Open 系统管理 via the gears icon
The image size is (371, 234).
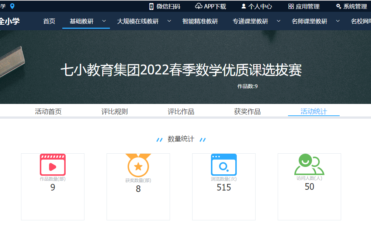coord(339,6)
